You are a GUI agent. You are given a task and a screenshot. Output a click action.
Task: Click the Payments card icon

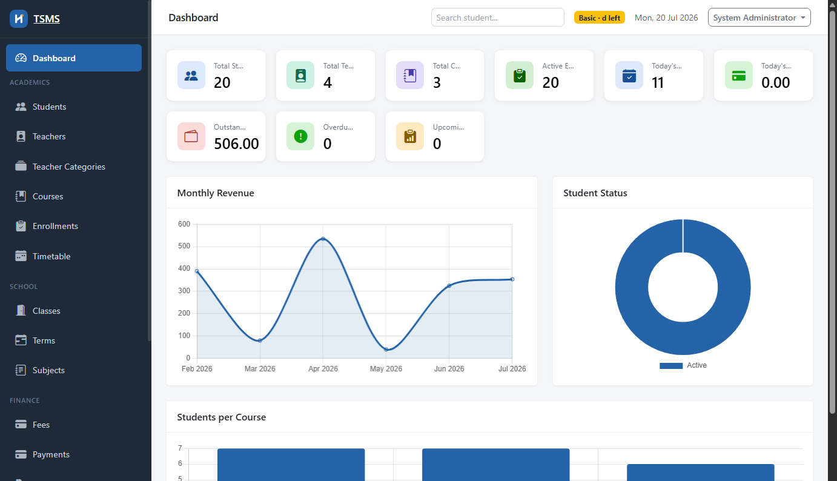click(21, 454)
